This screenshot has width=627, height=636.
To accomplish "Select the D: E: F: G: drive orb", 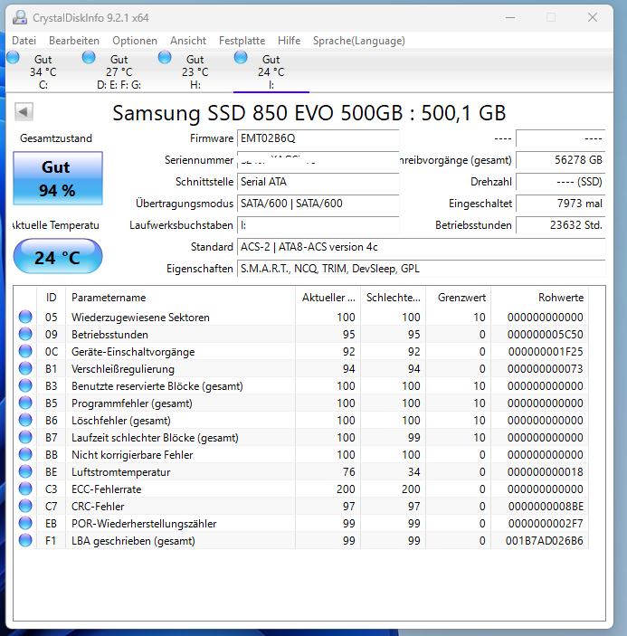I will pos(89,57).
